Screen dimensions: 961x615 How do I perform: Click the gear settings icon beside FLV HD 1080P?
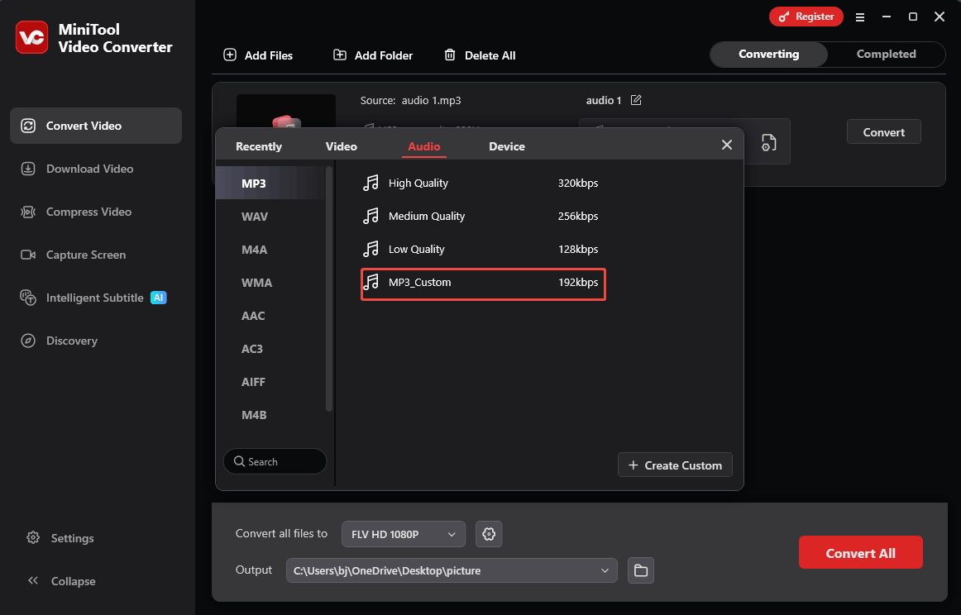click(489, 534)
